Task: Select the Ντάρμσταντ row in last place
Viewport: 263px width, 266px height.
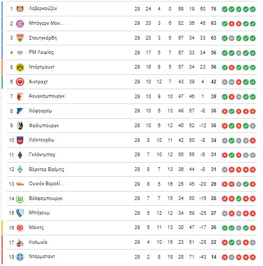Action: coord(131,257)
